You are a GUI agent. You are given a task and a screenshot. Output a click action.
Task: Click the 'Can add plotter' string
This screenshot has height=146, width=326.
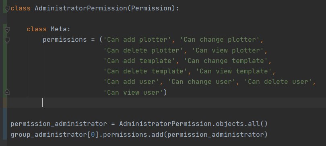[137, 40]
